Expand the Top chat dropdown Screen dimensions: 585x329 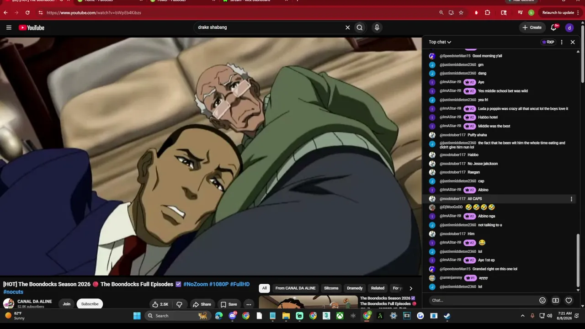(440, 42)
